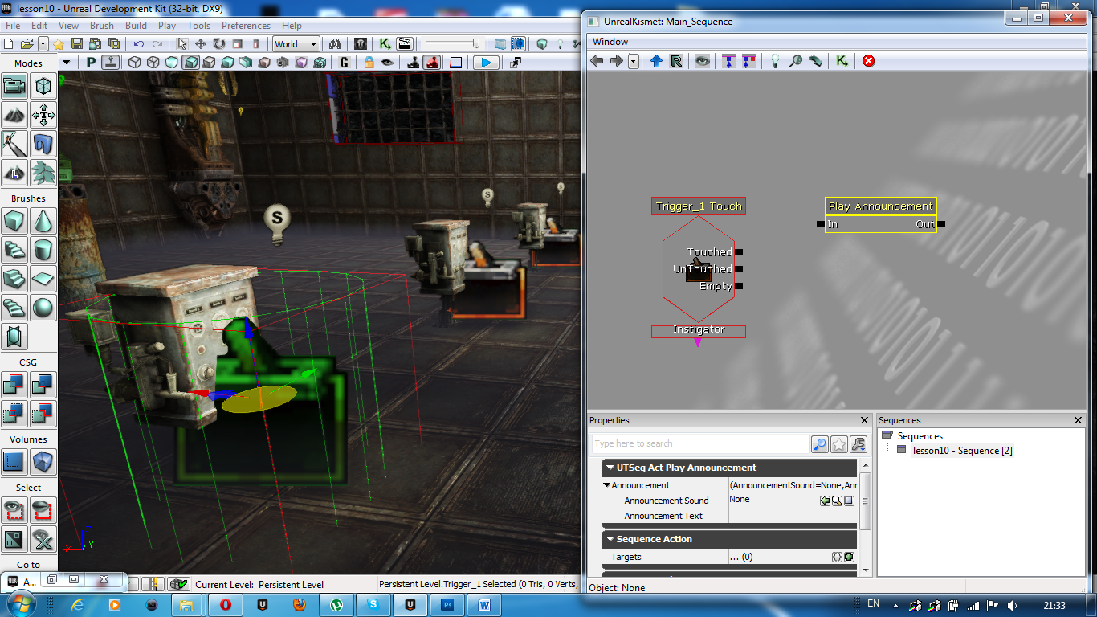Collapse the Sequence Action section
The height and width of the screenshot is (617, 1097).
(x=610, y=539)
